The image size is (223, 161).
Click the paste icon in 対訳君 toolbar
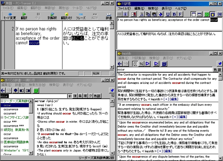(154, 14)
